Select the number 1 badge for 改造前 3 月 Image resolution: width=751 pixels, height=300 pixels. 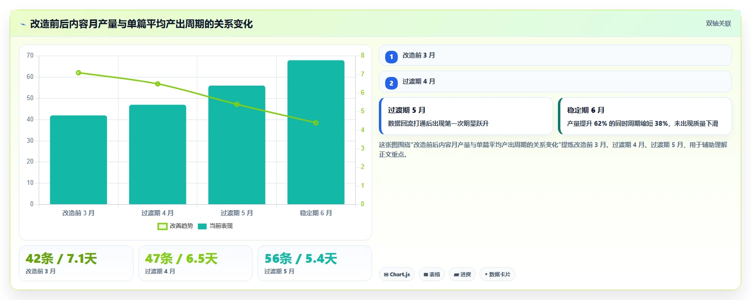click(391, 57)
